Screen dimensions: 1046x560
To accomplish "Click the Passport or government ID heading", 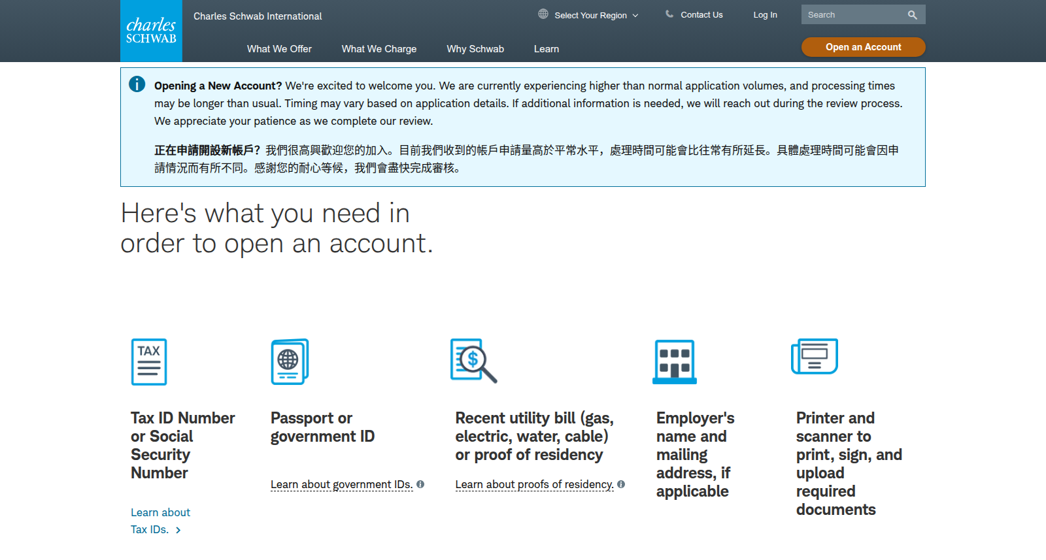I will click(x=323, y=427).
